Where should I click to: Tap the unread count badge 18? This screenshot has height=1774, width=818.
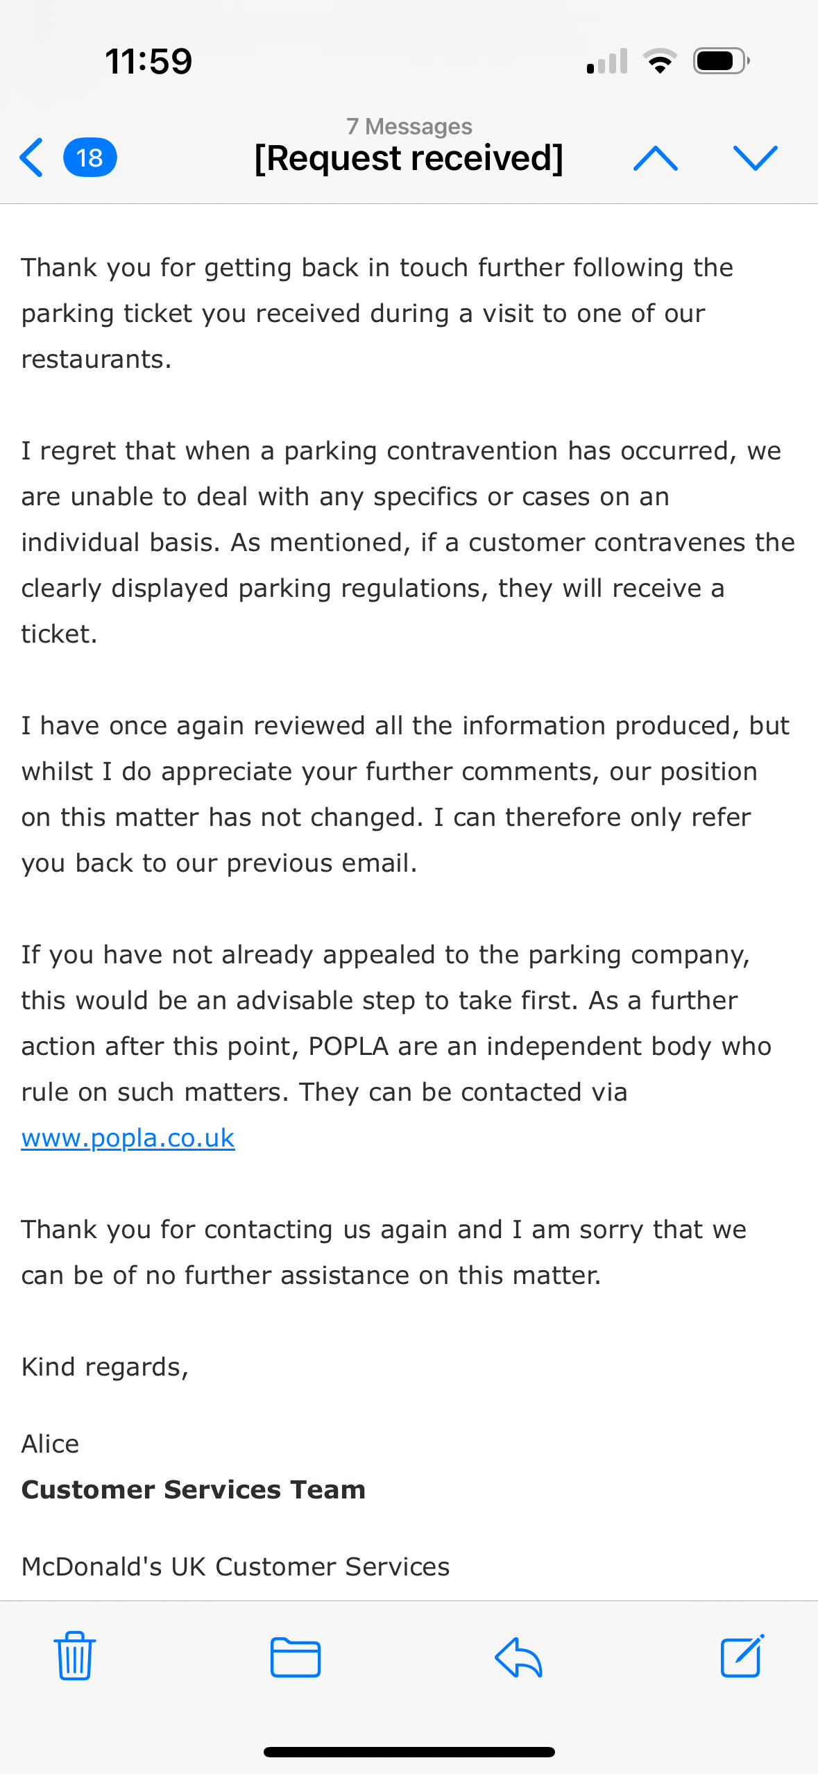(x=90, y=158)
